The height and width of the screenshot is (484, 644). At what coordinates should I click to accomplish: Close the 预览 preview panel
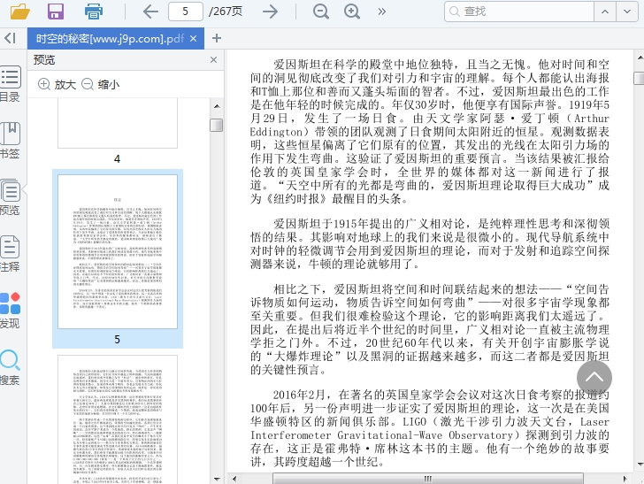click(213, 60)
